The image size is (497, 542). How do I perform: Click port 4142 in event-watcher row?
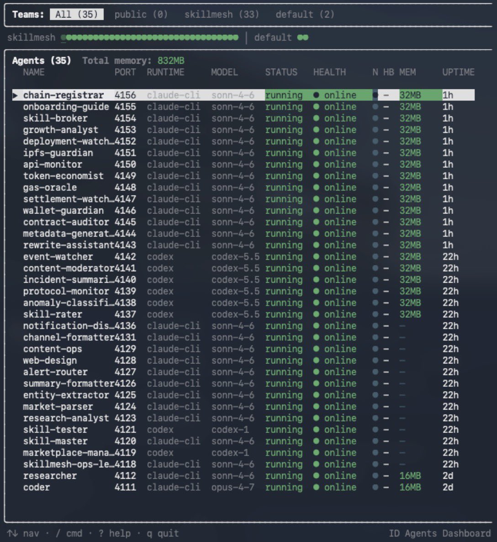125,256
